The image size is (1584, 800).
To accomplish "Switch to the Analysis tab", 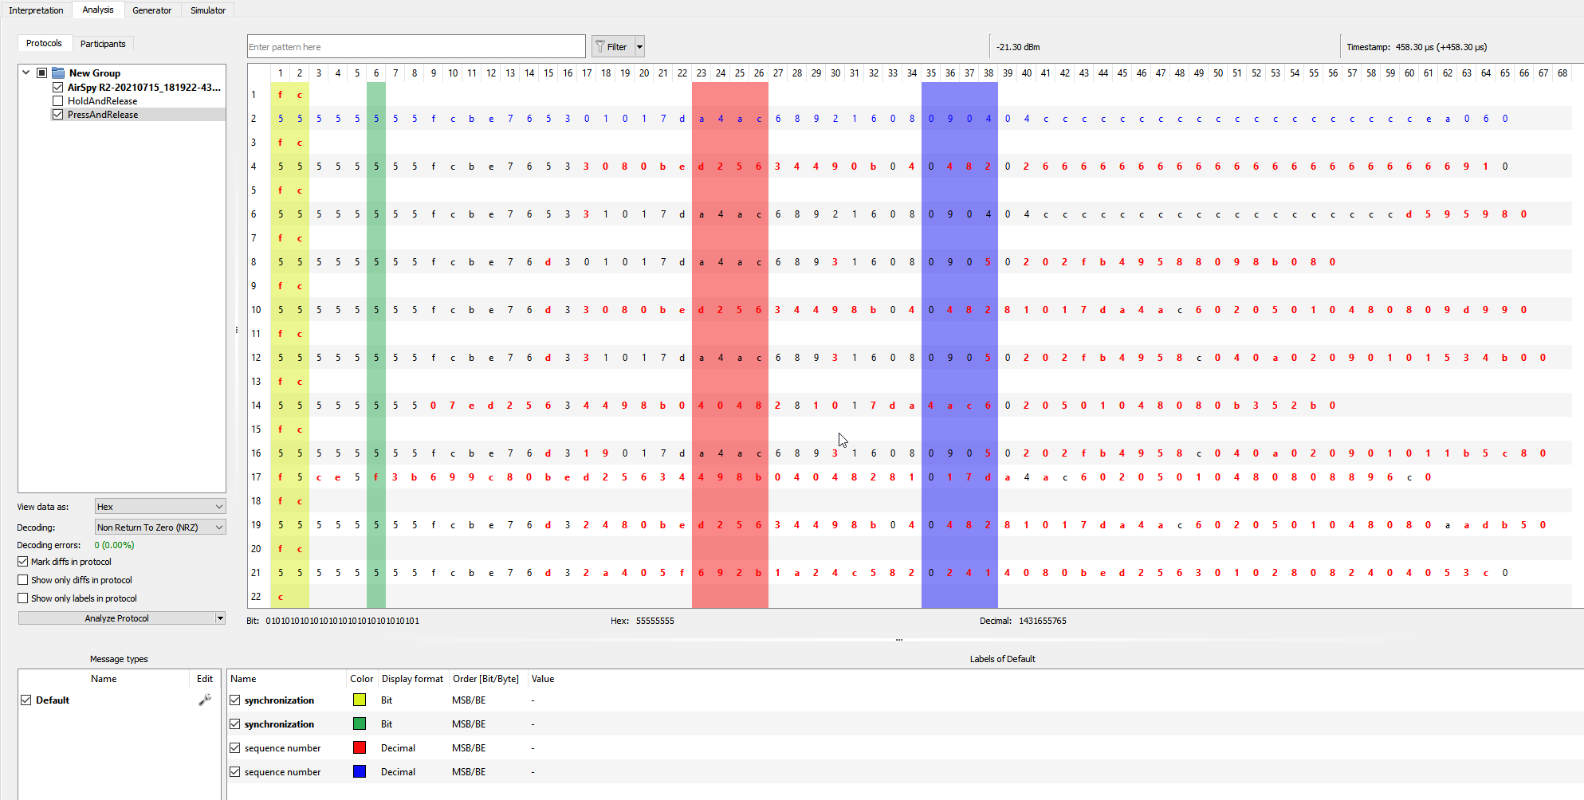I will 98,10.
